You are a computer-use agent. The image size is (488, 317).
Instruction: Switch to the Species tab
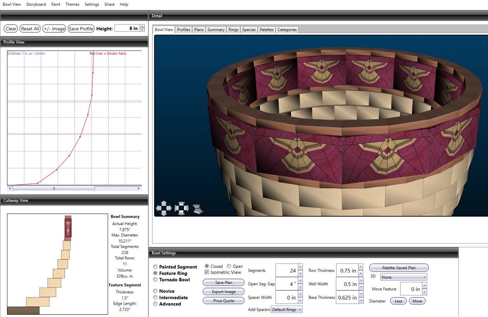tap(249, 29)
